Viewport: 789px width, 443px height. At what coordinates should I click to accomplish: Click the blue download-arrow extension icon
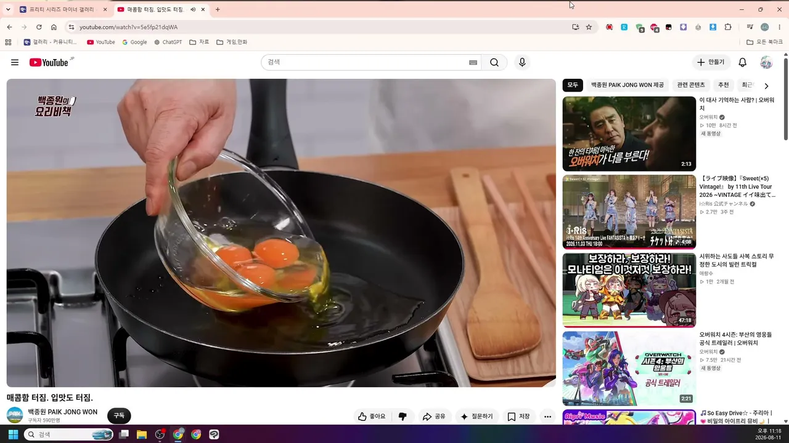[713, 27]
